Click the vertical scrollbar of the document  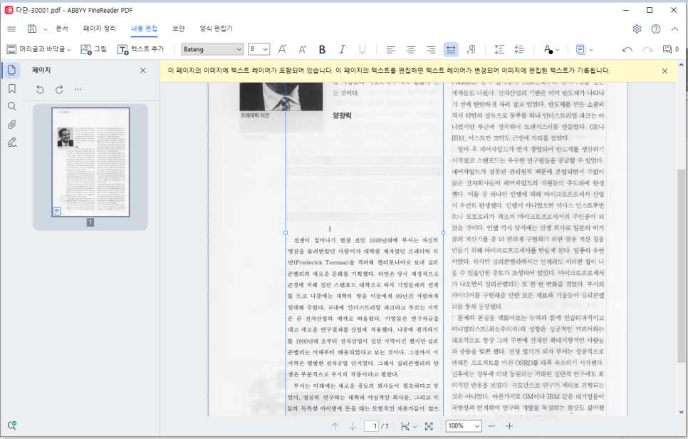point(681,266)
